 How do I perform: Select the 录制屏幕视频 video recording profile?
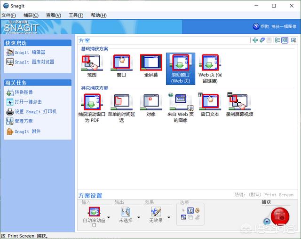[x=239, y=105]
